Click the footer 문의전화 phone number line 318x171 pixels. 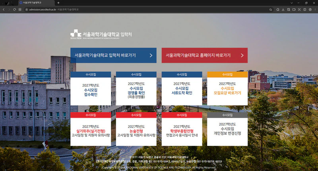click(x=159, y=161)
